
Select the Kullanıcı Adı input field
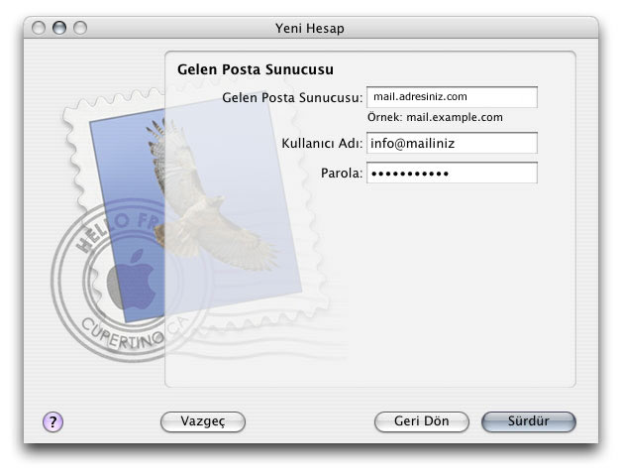(452, 143)
